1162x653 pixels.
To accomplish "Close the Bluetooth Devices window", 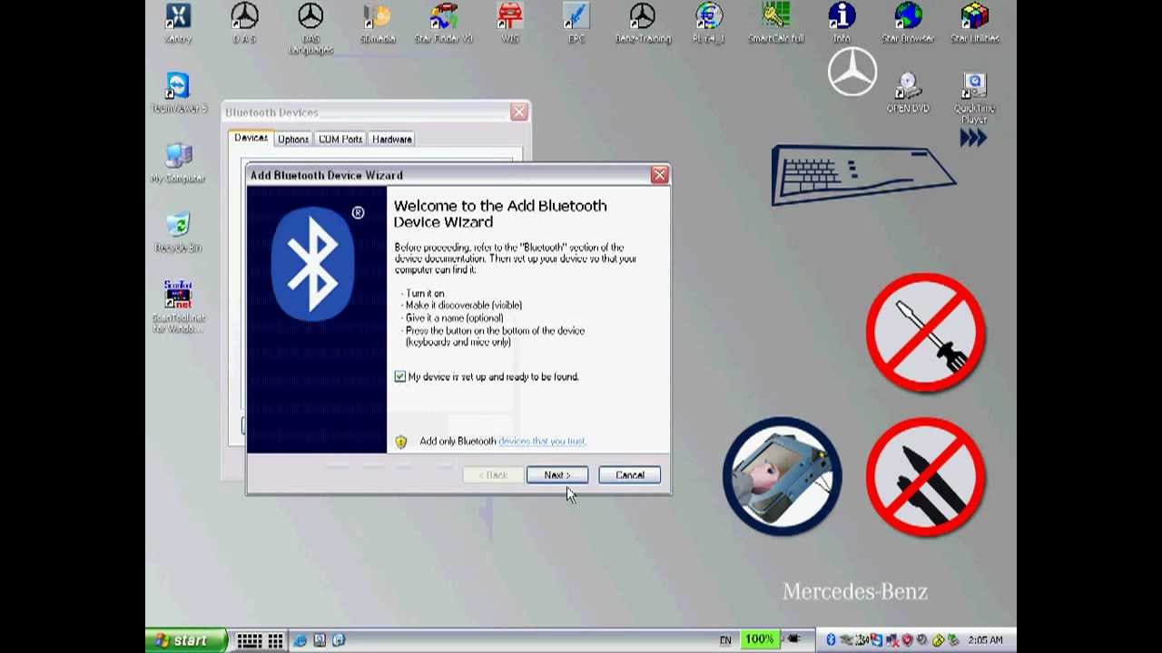I will point(518,112).
